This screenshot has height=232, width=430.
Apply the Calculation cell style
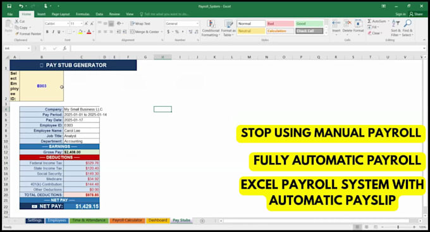coord(280,31)
